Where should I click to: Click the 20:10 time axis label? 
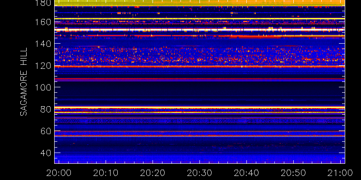(x=106, y=173)
